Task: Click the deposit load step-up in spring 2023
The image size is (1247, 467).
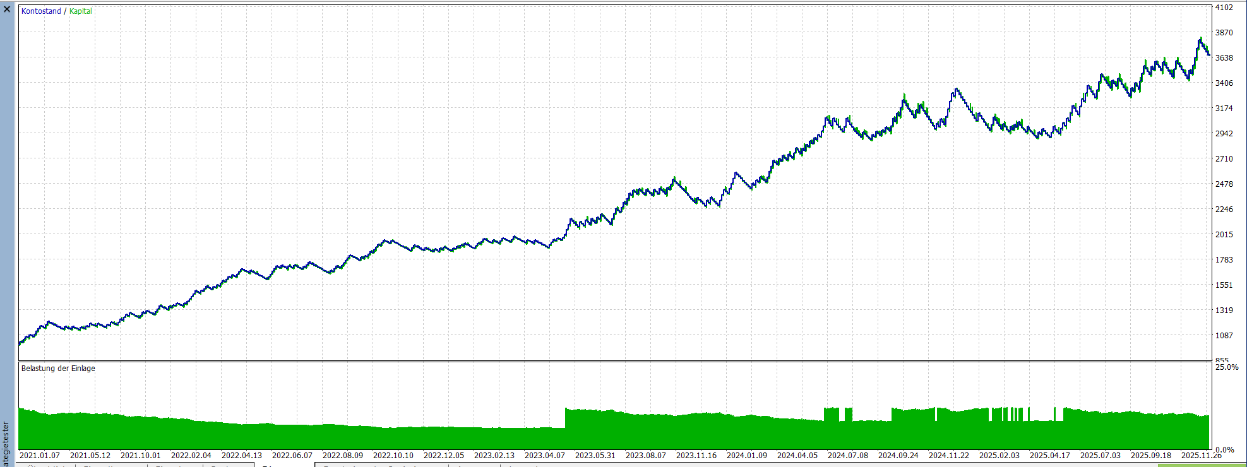Action: (566, 409)
